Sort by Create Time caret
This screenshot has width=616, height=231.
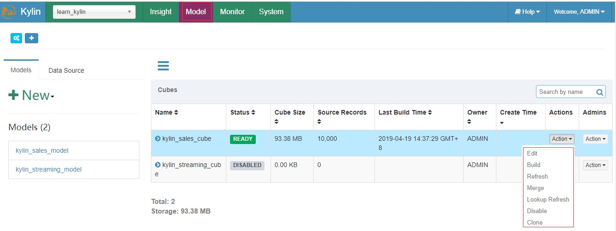click(502, 123)
